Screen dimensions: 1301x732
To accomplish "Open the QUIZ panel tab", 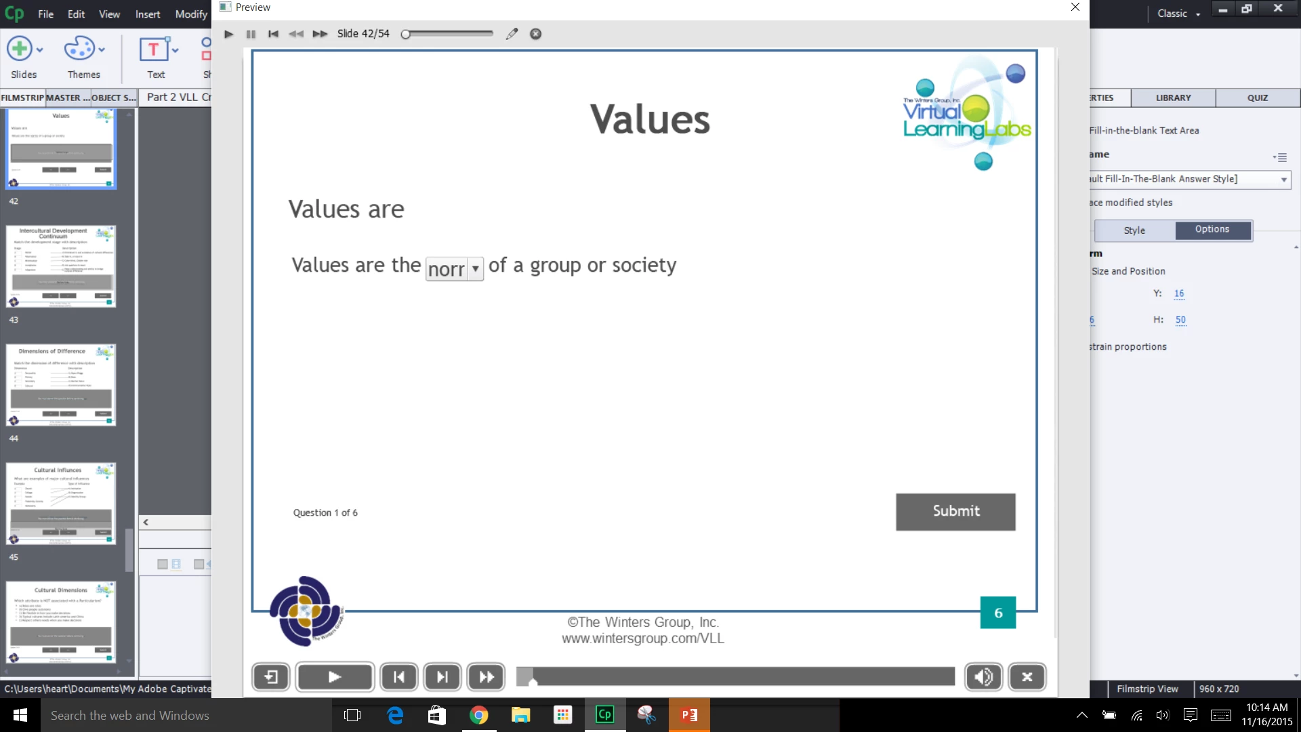I will (1257, 98).
